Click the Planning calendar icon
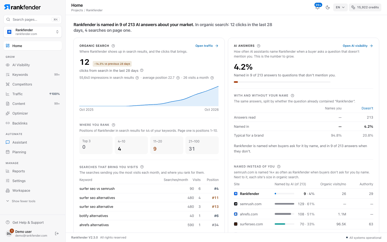 pyautogui.click(x=8, y=152)
